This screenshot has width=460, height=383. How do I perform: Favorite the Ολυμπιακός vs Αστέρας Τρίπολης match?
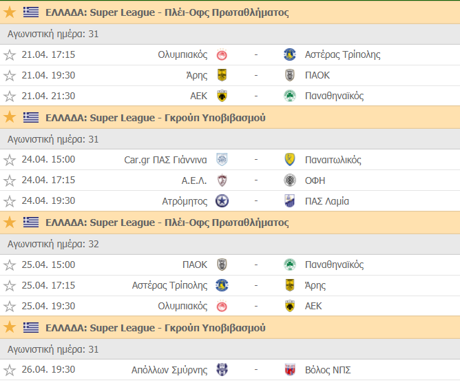coord(10,55)
